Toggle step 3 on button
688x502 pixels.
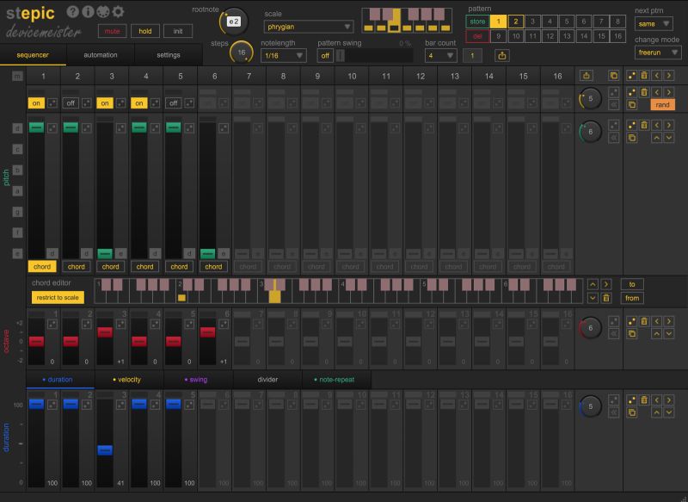(104, 103)
